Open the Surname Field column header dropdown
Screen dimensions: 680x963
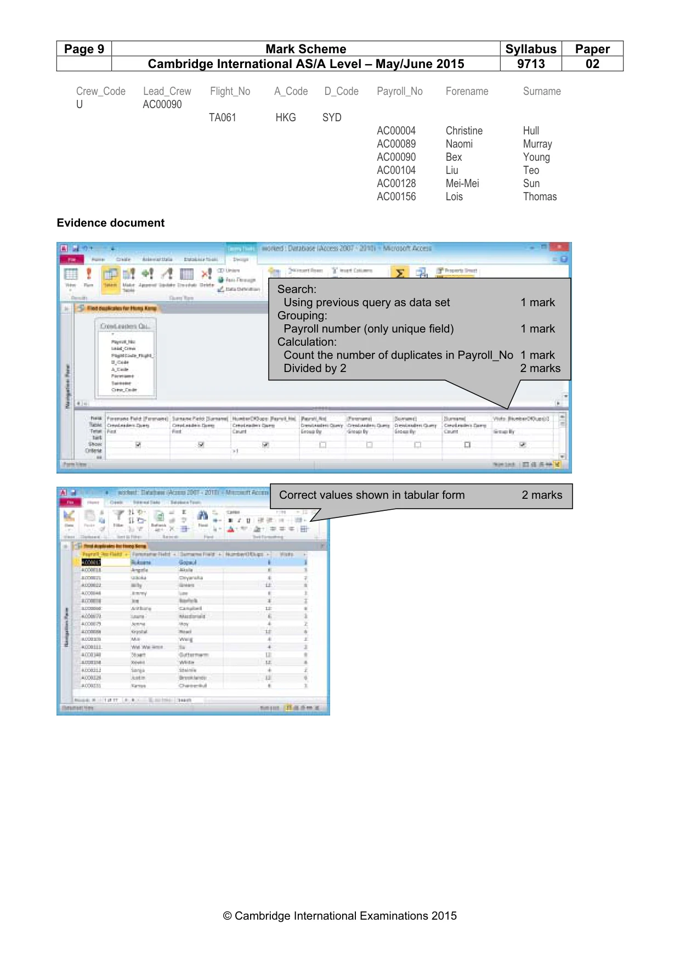pyautogui.click(x=220, y=555)
